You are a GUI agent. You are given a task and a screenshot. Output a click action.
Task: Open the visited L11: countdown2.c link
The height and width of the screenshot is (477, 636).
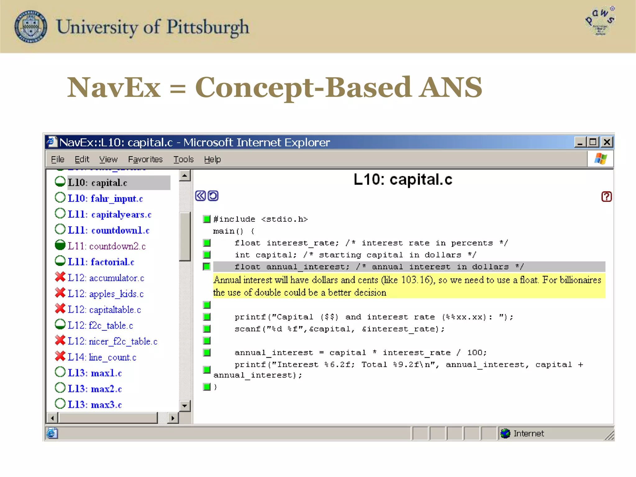[x=107, y=246]
